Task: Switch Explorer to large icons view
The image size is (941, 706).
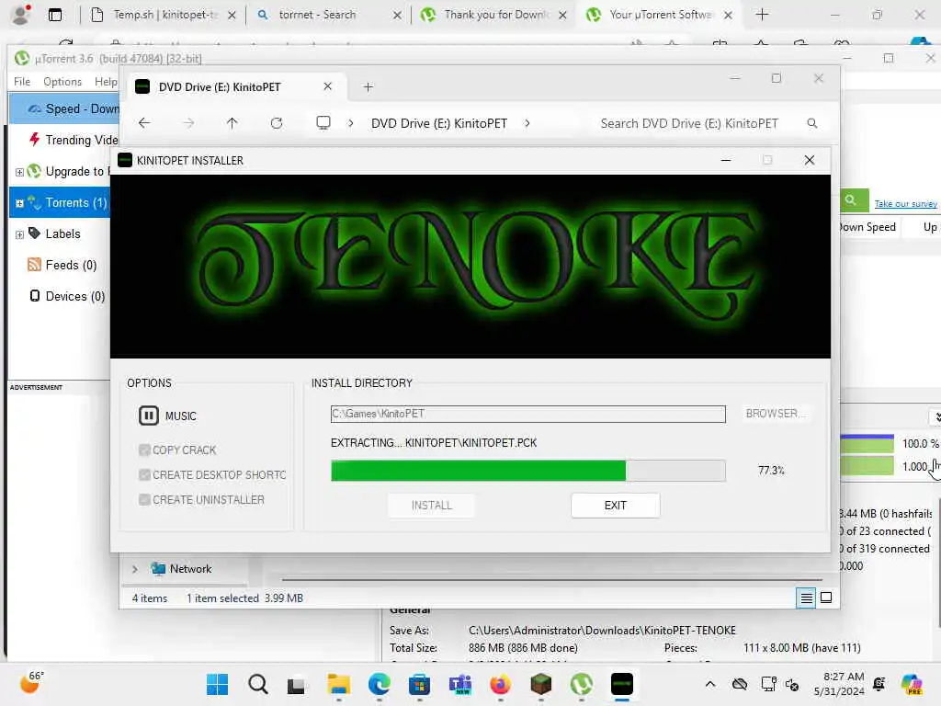Action: (826, 598)
